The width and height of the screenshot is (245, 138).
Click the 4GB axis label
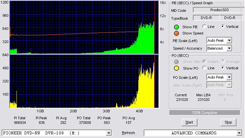(x=139, y=111)
